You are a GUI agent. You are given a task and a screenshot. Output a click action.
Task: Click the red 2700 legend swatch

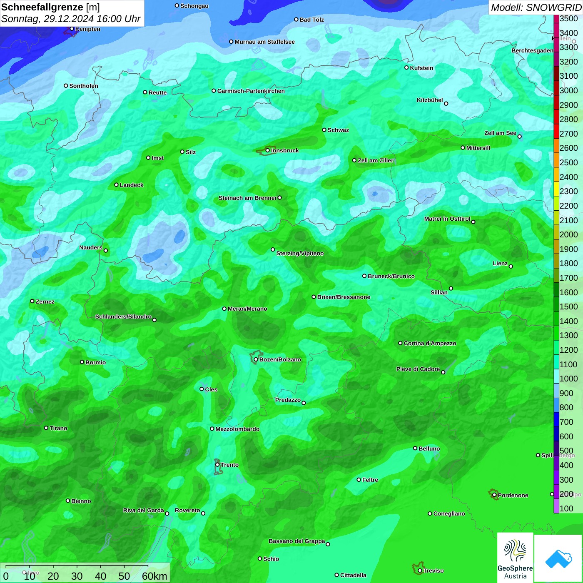[556, 131]
